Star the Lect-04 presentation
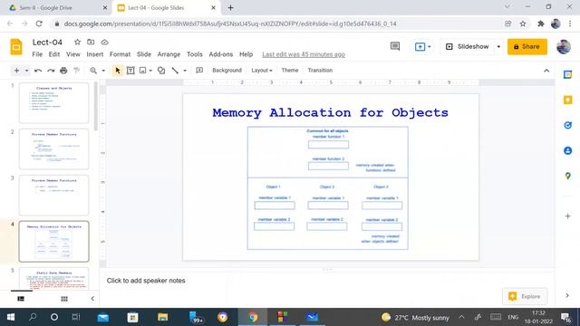 tap(77, 43)
